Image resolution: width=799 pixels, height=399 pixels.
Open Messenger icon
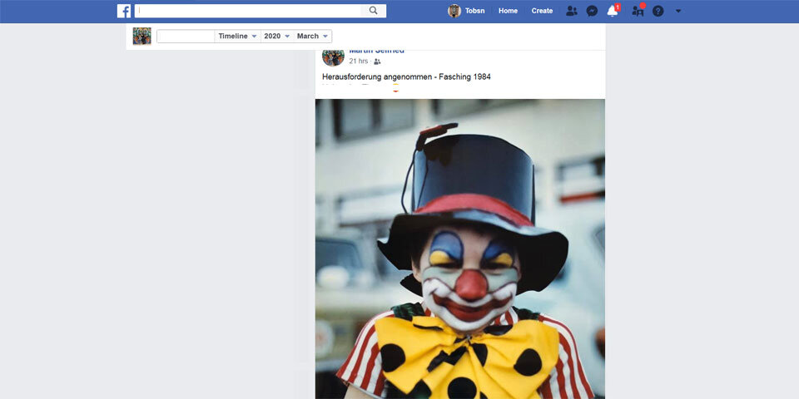(x=592, y=11)
